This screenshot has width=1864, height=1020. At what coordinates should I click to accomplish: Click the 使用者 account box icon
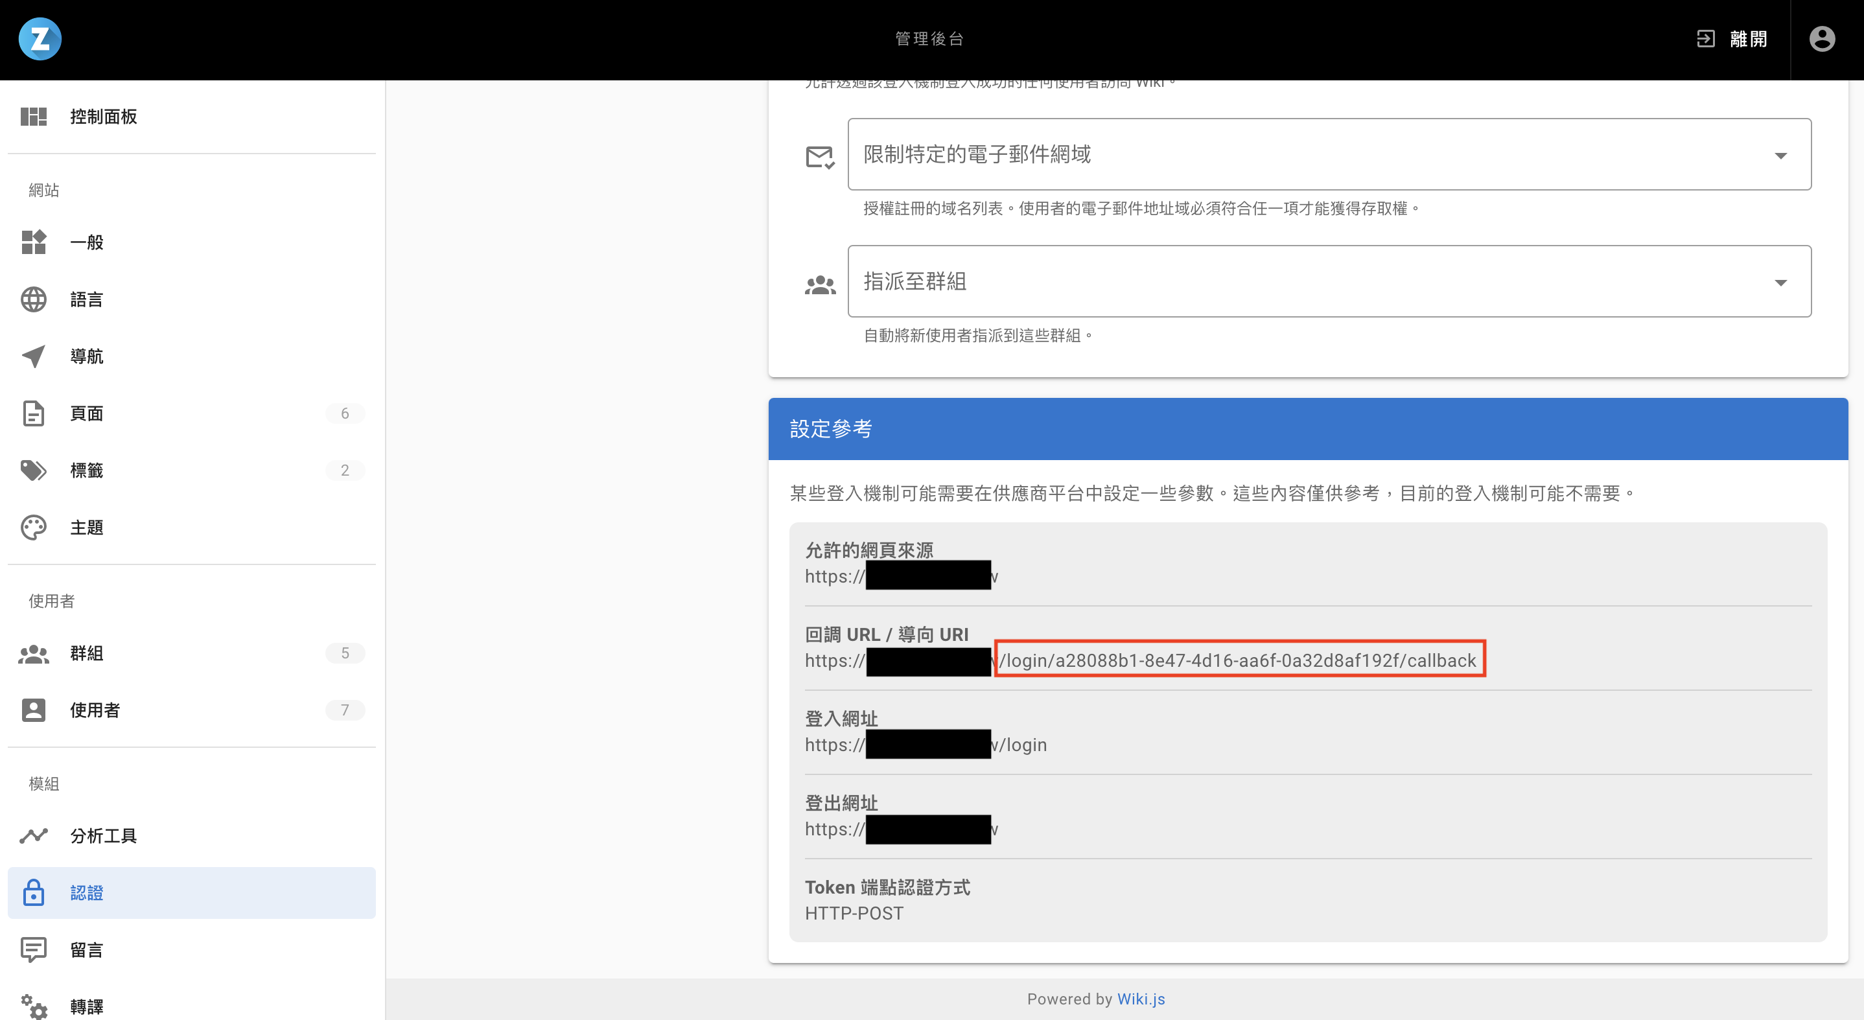(x=33, y=710)
